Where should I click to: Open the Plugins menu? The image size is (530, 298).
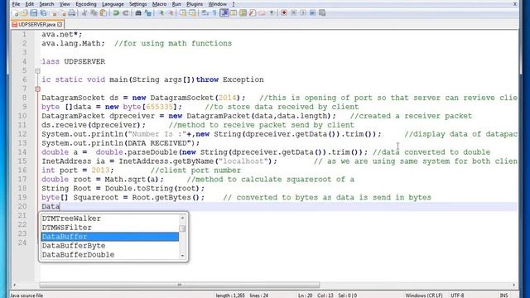pos(195,4)
